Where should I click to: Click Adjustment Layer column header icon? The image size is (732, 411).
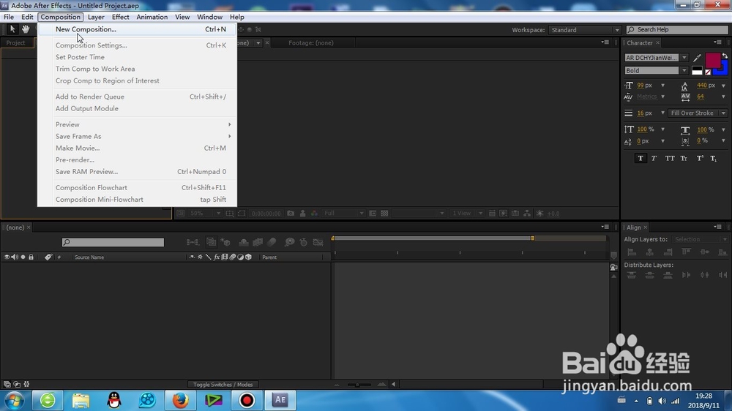pos(240,257)
